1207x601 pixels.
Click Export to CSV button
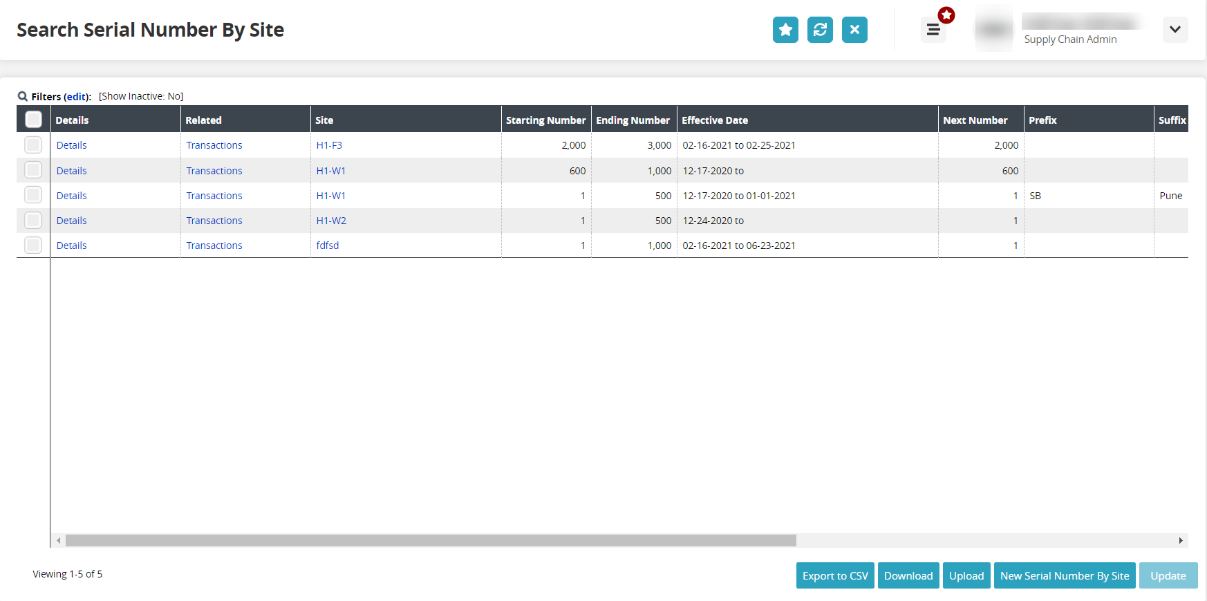(x=835, y=575)
